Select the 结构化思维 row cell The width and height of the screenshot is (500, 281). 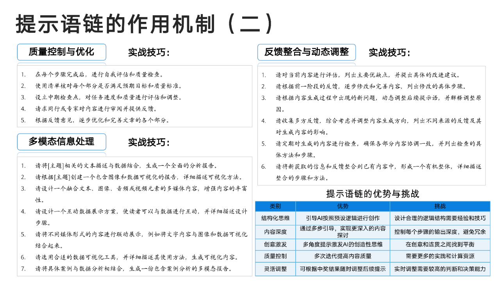click(275, 218)
